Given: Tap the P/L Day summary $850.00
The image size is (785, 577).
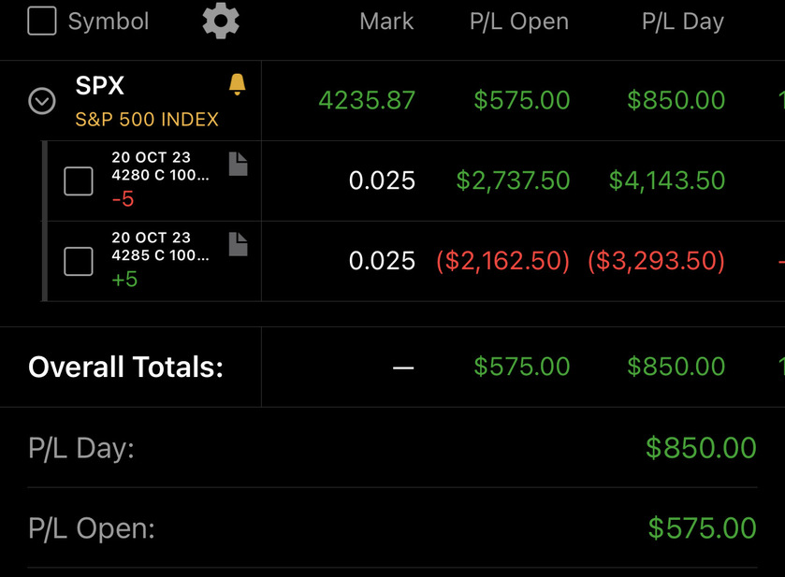Looking at the screenshot, I should click(x=701, y=447).
